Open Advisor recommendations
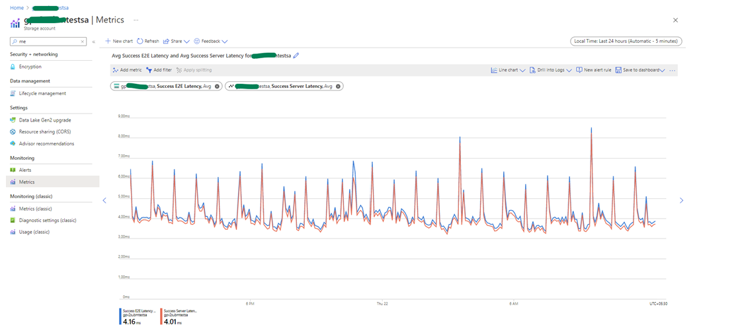The image size is (738, 329). click(x=46, y=143)
